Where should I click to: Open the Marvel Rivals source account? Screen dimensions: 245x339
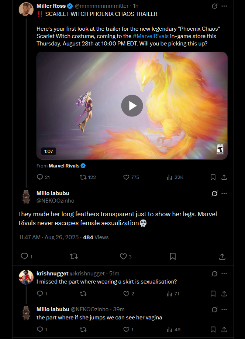click(64, 166)
